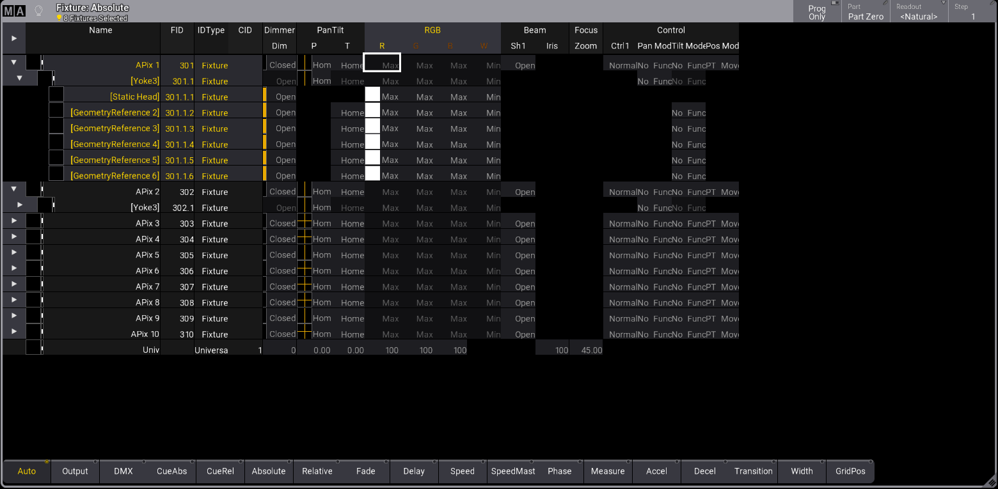Click the MA logo icon
The height and width of the screenshot is (489, 998).
click(x=14, y=11)
